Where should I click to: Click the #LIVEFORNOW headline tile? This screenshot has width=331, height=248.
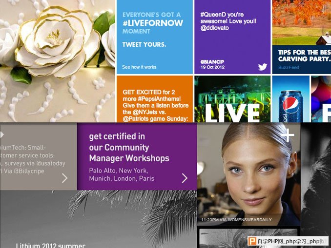tap(155, 37)
